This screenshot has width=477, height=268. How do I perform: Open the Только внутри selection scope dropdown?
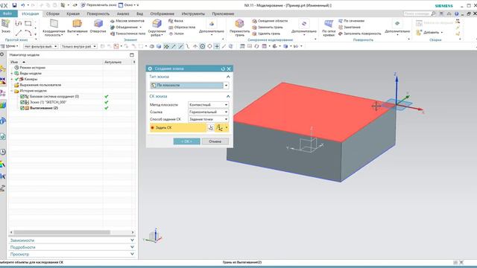79,46
